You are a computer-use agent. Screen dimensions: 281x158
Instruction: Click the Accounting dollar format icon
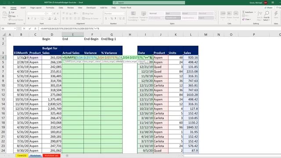106,18
